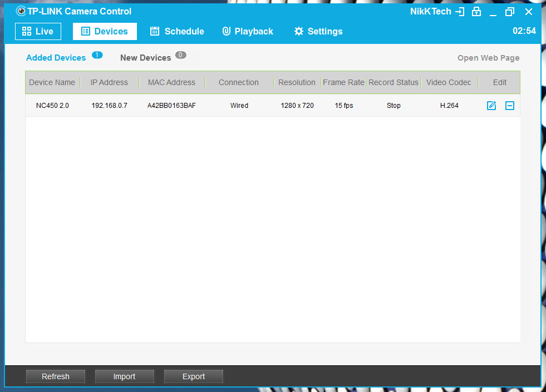Open the Schedule tab
This screenshot has height=392, width=546.
[x=177, y=31]
